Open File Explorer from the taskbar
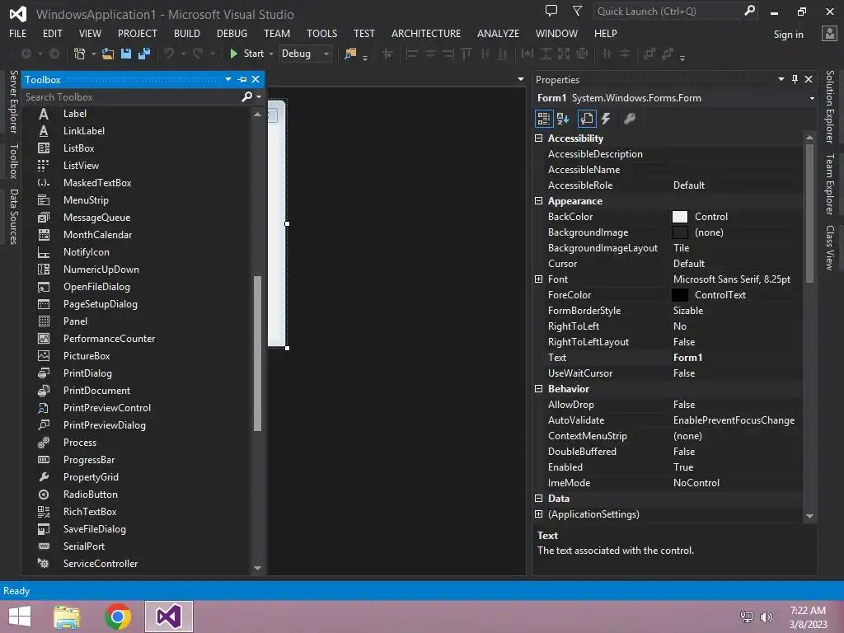Screen dimensions: 844x633 [67, 617]
